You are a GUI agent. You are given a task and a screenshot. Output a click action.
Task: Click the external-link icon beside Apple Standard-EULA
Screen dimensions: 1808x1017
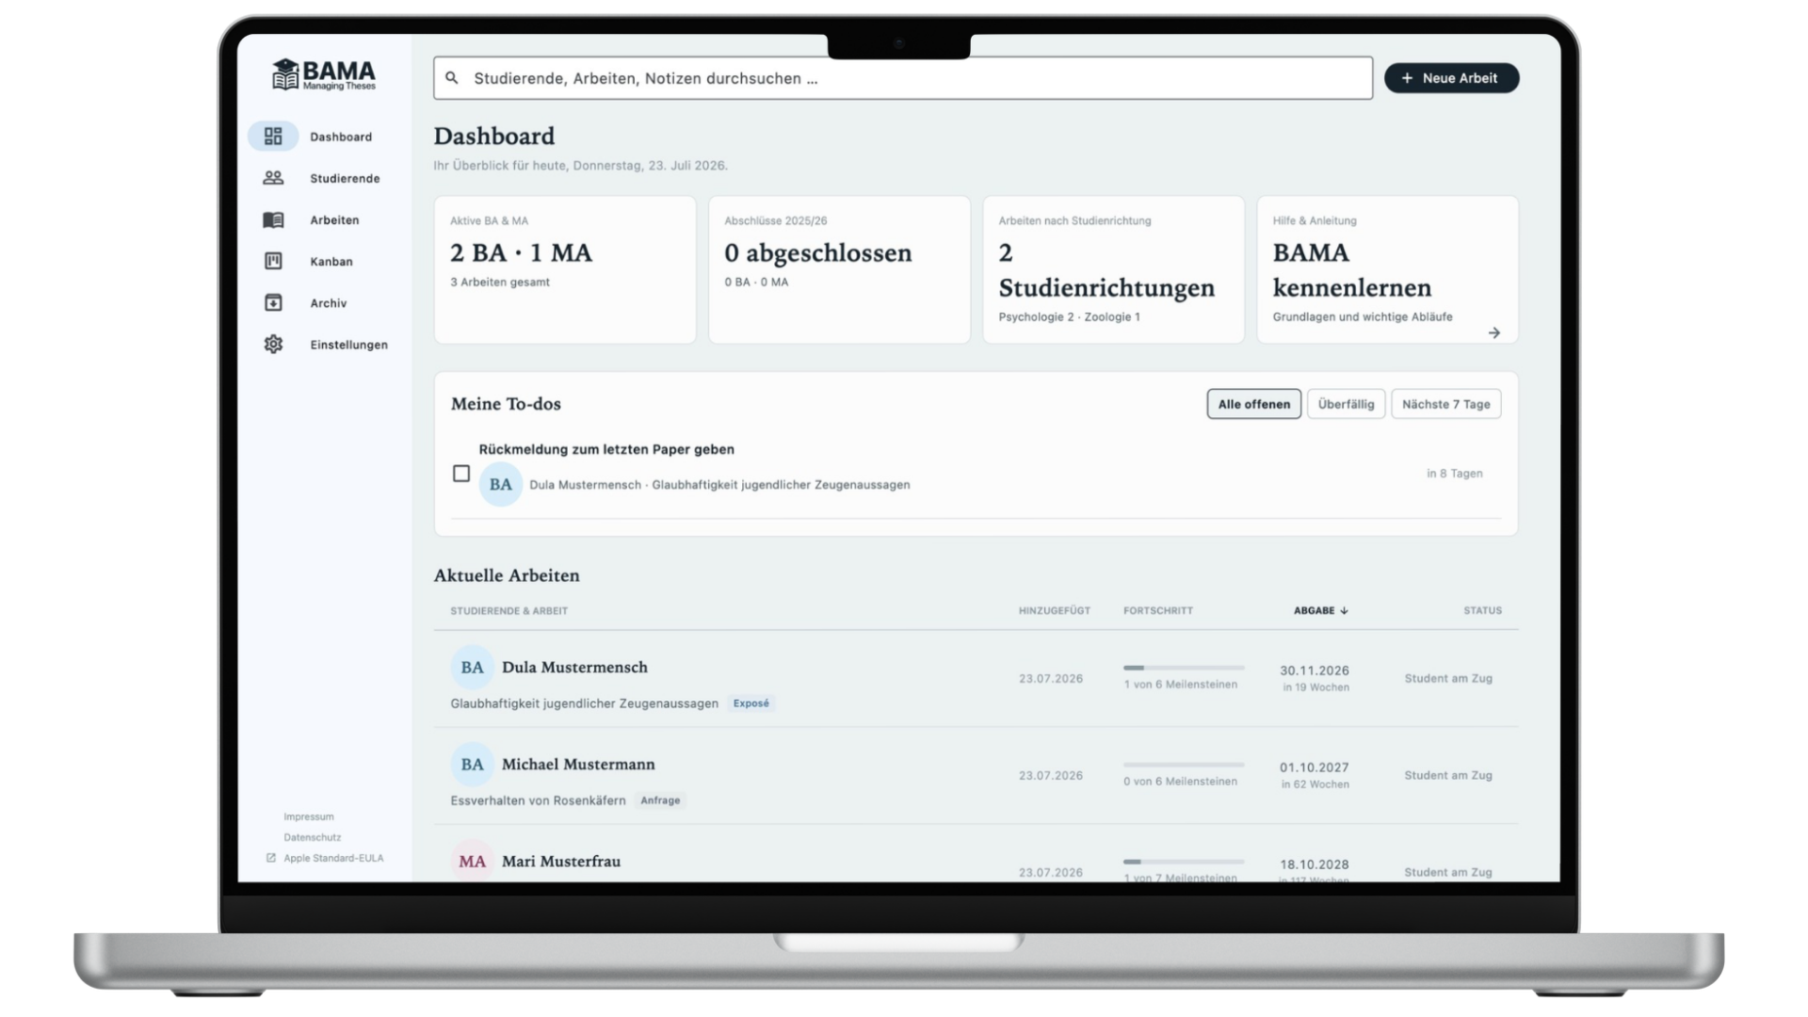(271, 858)
